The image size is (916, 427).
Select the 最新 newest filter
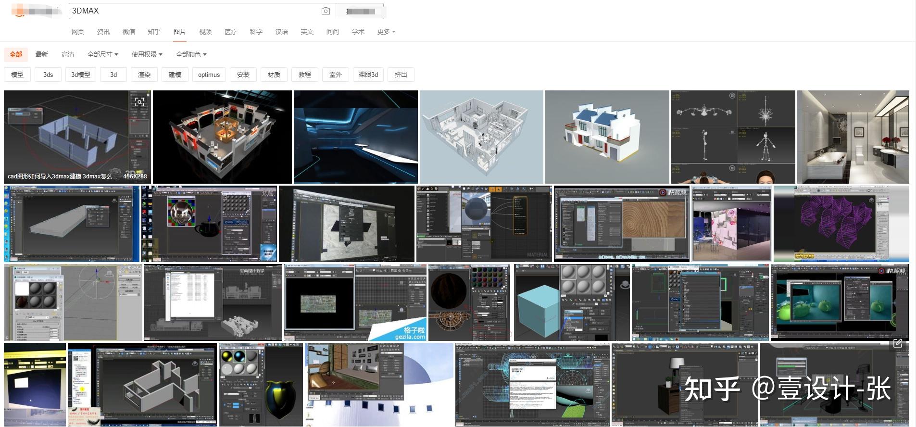42,54
